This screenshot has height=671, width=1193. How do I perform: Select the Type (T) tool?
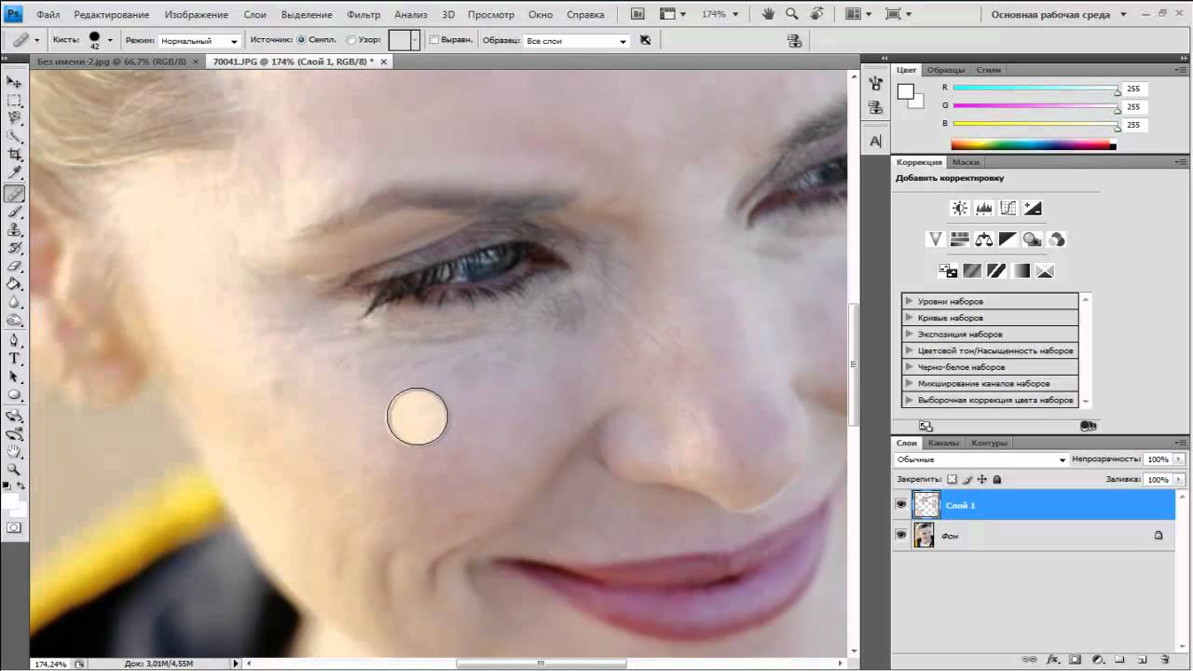pyautogui.click(x=15, y=358)
